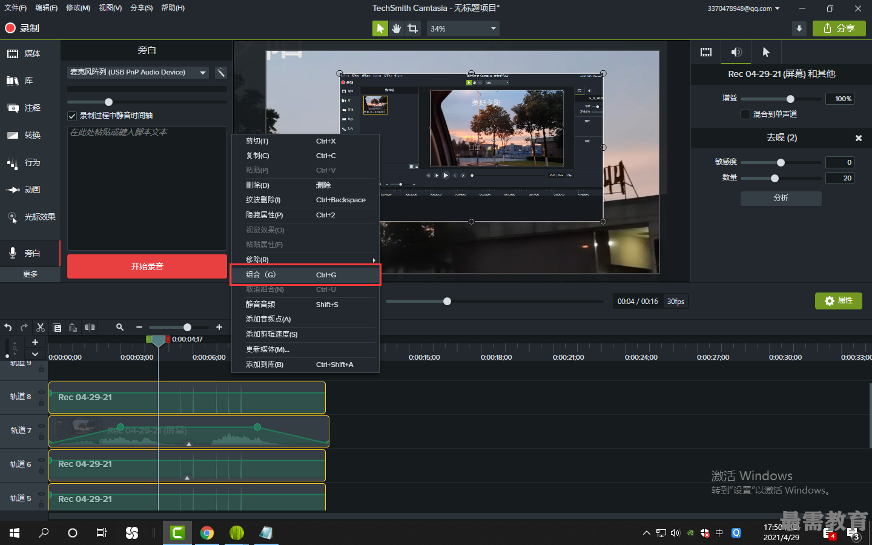Image resolution: width=872 pixels, height=545 pixels.
Task: Copy selected media with timeline copy icon
Action: tap(57, 328)
